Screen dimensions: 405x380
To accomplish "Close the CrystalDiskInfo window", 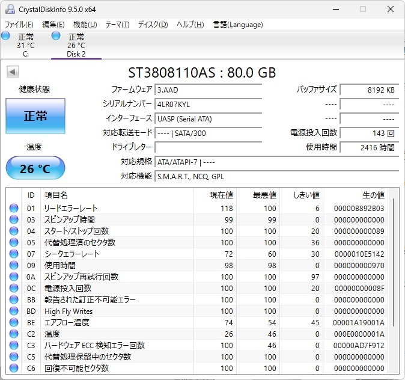I will point(391,9).
